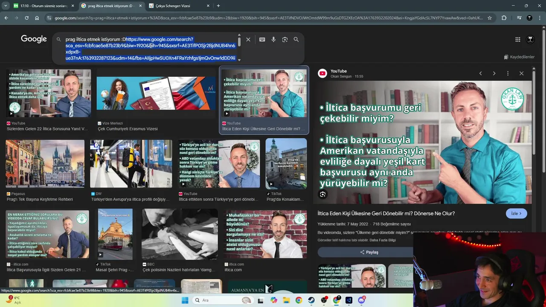Viewport: 546px width, 307px height.
Task: Switch to the 'Çekya Schengen Vizesi' tab
Action: pos(179,6)
